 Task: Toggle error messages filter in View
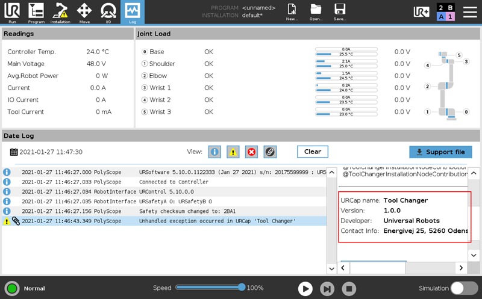(x=251, y=152)
